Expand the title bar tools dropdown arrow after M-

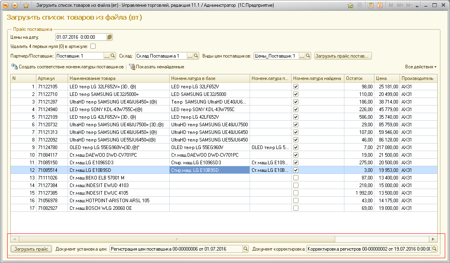(x=417, y=6)
